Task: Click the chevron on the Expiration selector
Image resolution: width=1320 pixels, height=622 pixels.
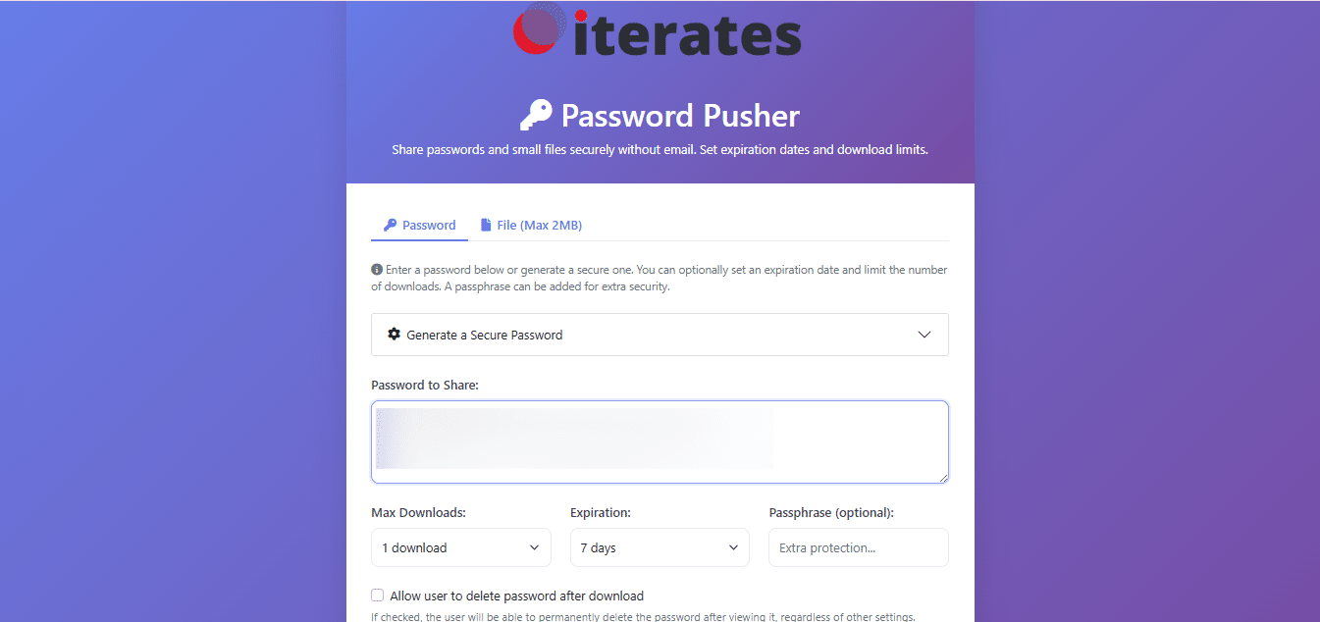Action: coord(732,547)
